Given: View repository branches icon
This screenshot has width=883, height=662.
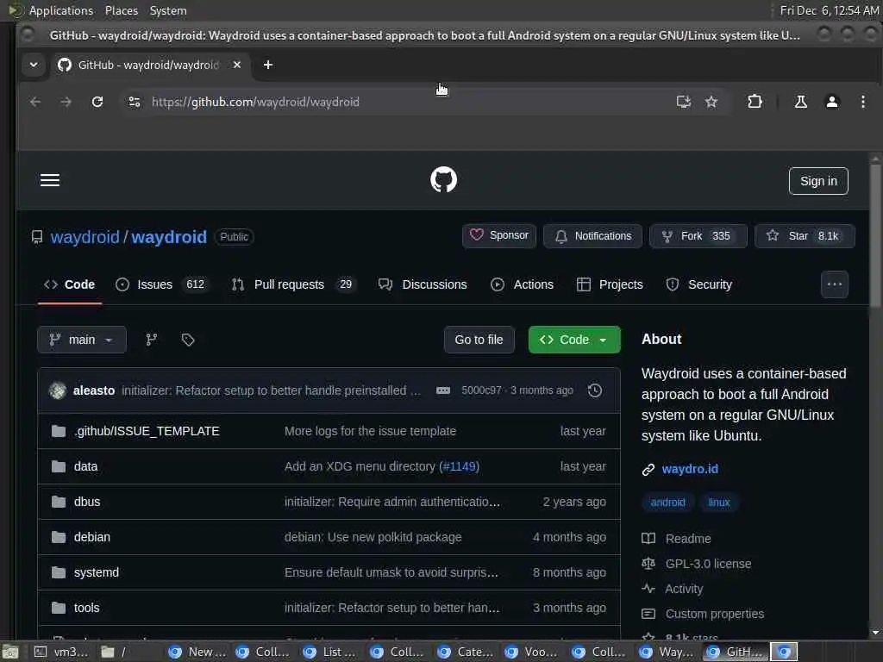Looking at the screenshot, I should tap(152, 340).
